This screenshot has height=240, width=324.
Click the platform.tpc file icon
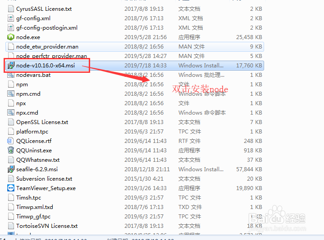click(11, 132)
